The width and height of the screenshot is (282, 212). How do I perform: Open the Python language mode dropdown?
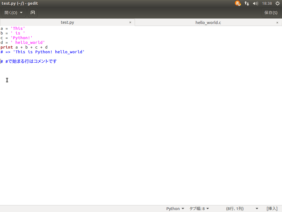tap(175, 208)
